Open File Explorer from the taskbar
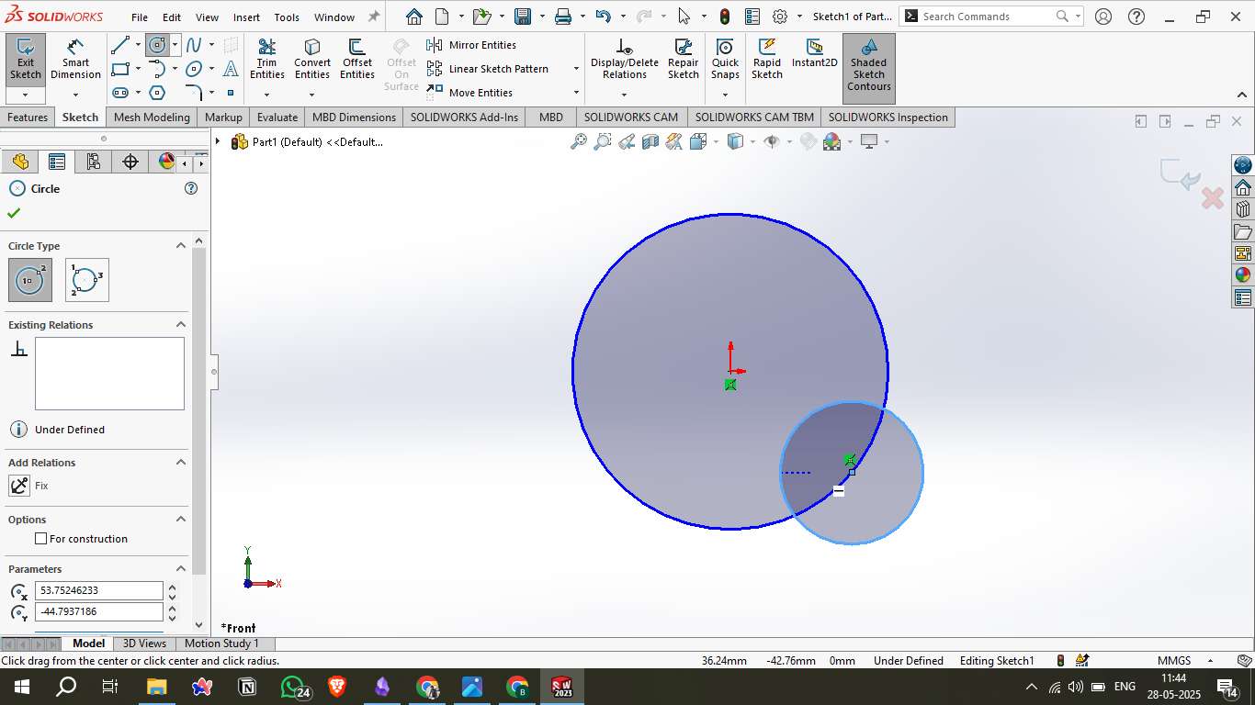Viewport: 1255px width, 705px height. point(157,687)
